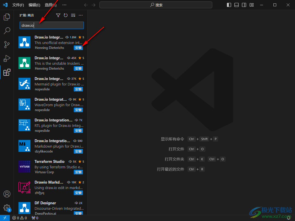Install the Terraform Studio extension
This screenshot has height=221, width=295.
pyautogui.click(x=78, y=172)
